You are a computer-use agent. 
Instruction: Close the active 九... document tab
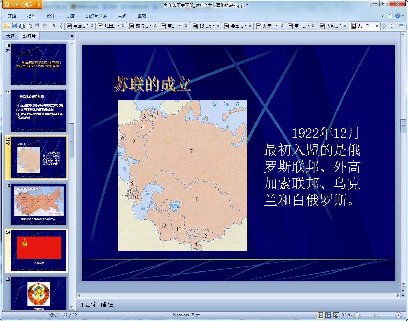tap(377, 26)
